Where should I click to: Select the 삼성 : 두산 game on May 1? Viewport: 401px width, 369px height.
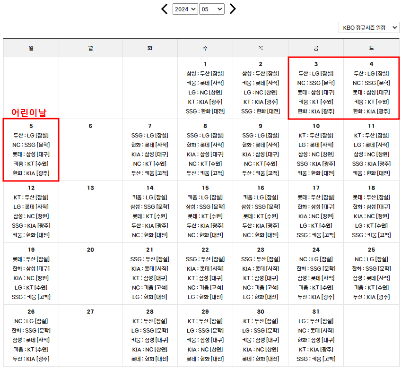(x=204, y=74)
